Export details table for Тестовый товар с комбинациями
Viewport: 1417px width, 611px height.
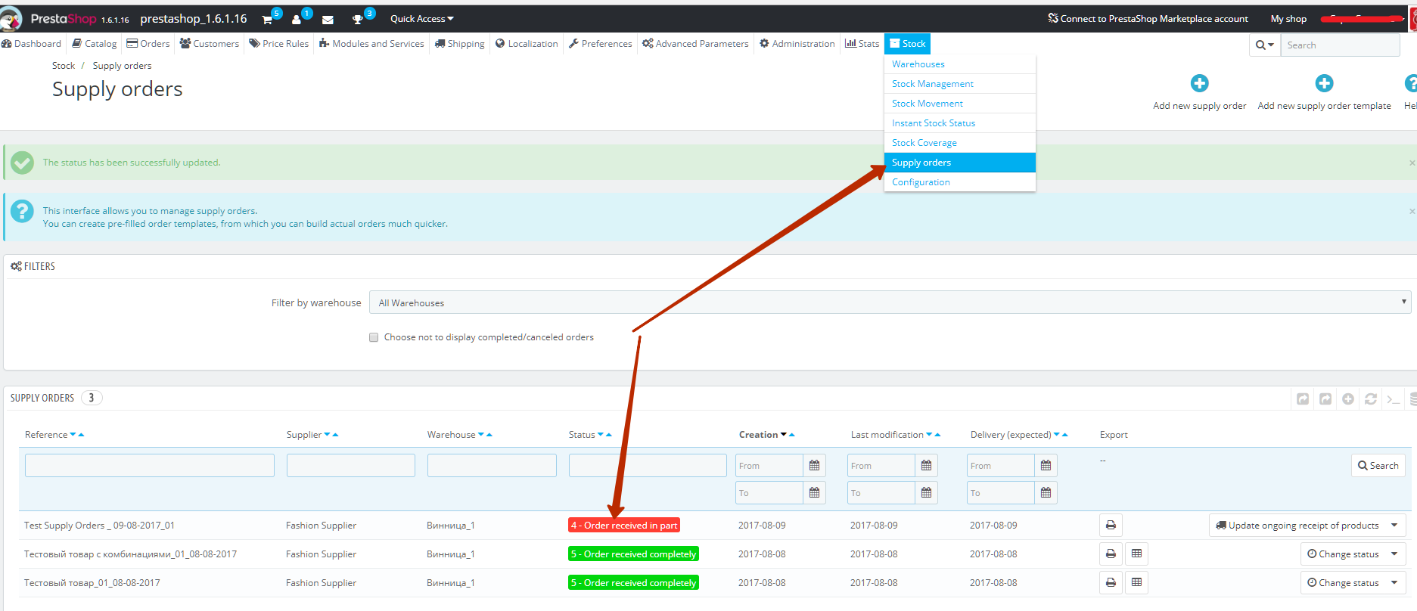coord(1136,554)
